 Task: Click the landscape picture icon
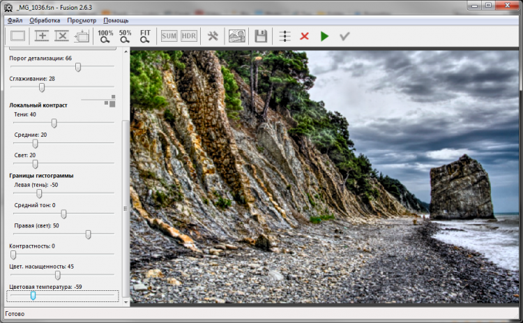click(x=237, y=36)
